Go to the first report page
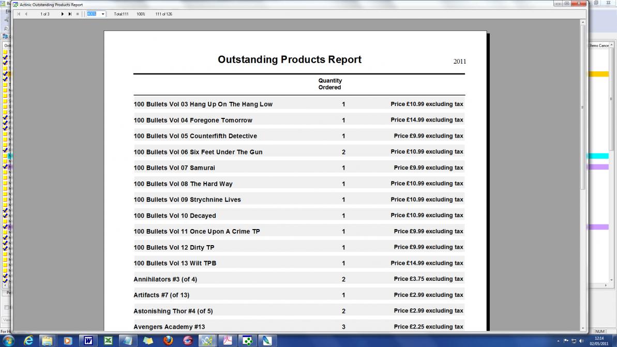This screenshot has height=347, width=617. coord(19,14)
